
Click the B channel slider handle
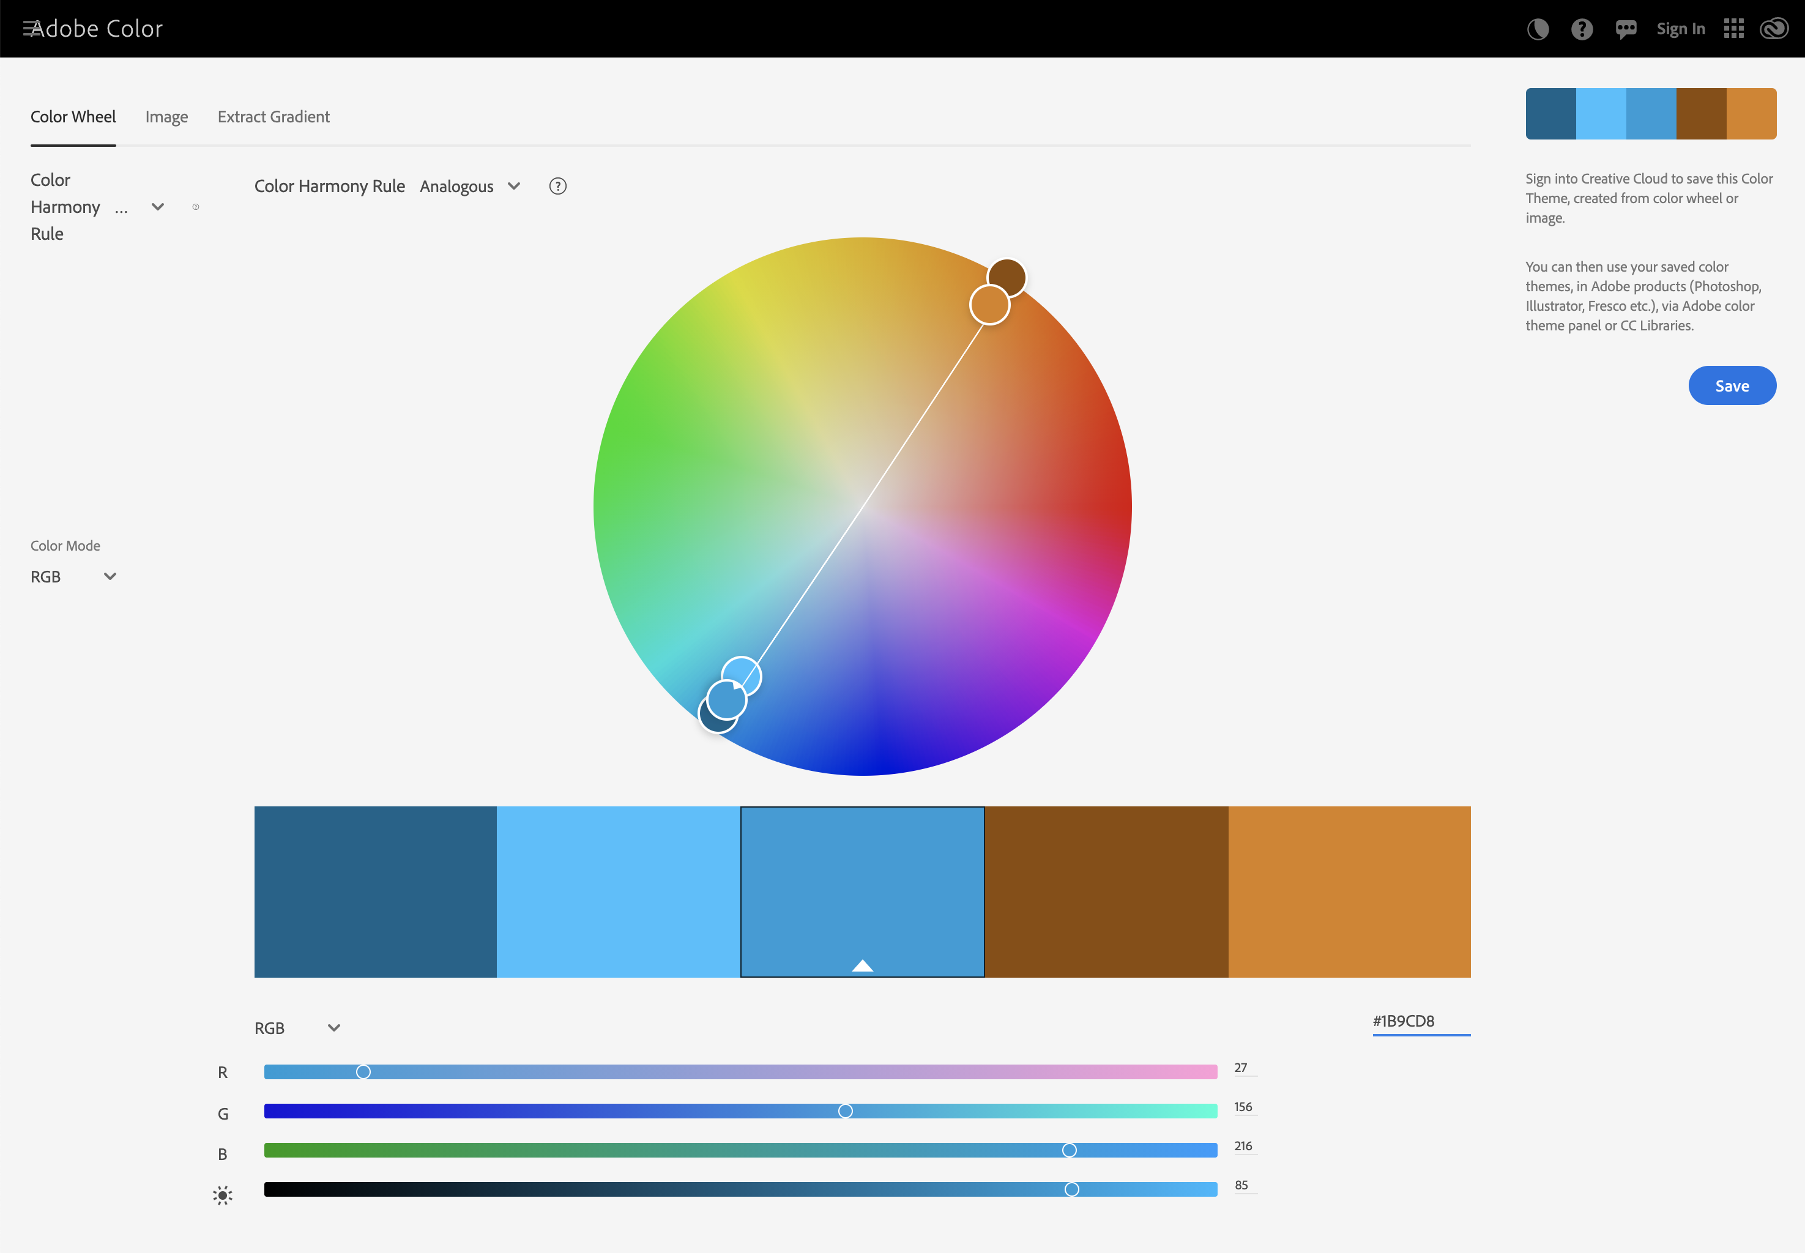click(x=1068, y=1150)
